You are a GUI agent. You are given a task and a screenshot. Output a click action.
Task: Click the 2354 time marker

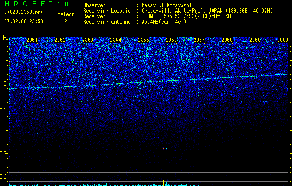(116, 40)
